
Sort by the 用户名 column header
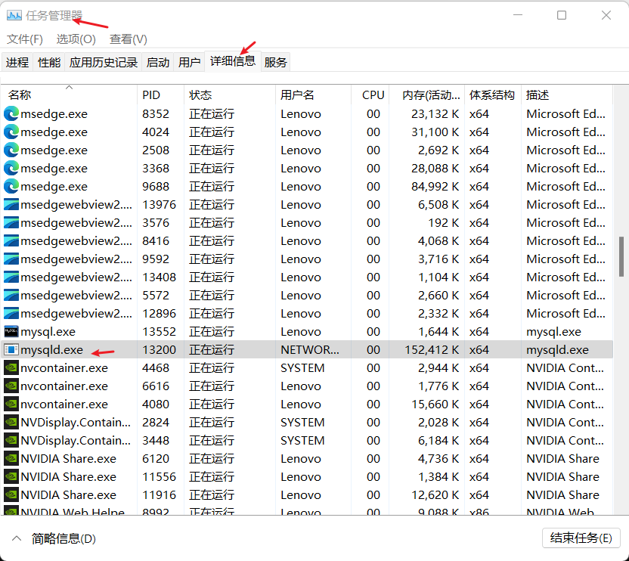tap(313, 95)
